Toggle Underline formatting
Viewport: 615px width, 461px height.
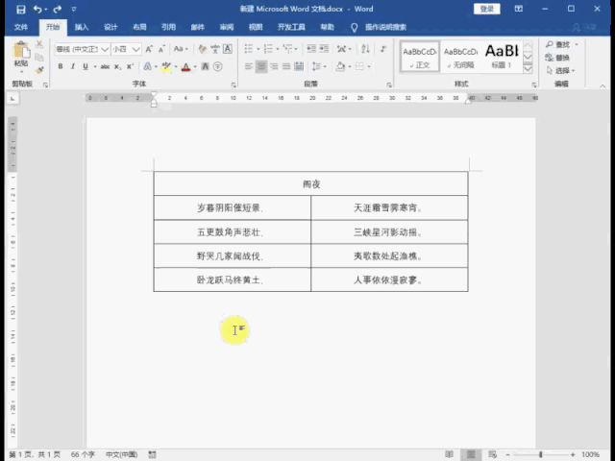[x=86, y=66]
